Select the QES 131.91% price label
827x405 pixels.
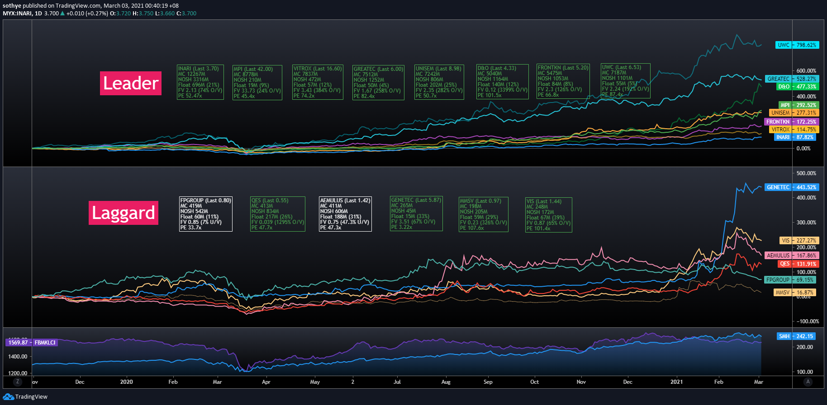798,264
